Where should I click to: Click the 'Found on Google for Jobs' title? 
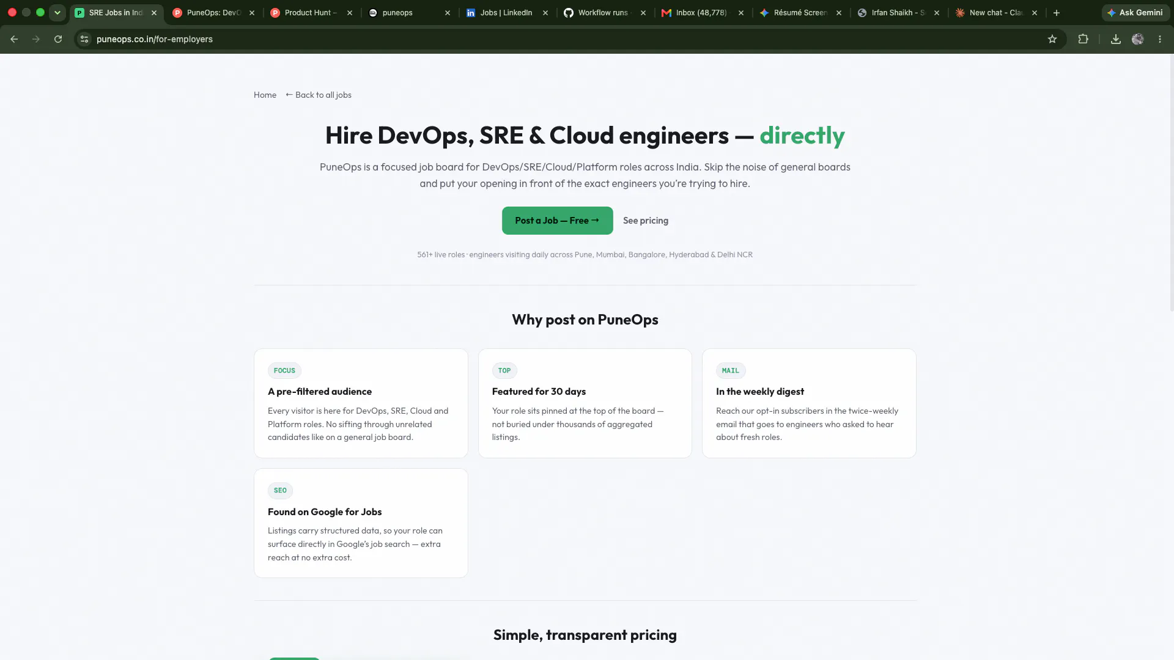[325, 512]
